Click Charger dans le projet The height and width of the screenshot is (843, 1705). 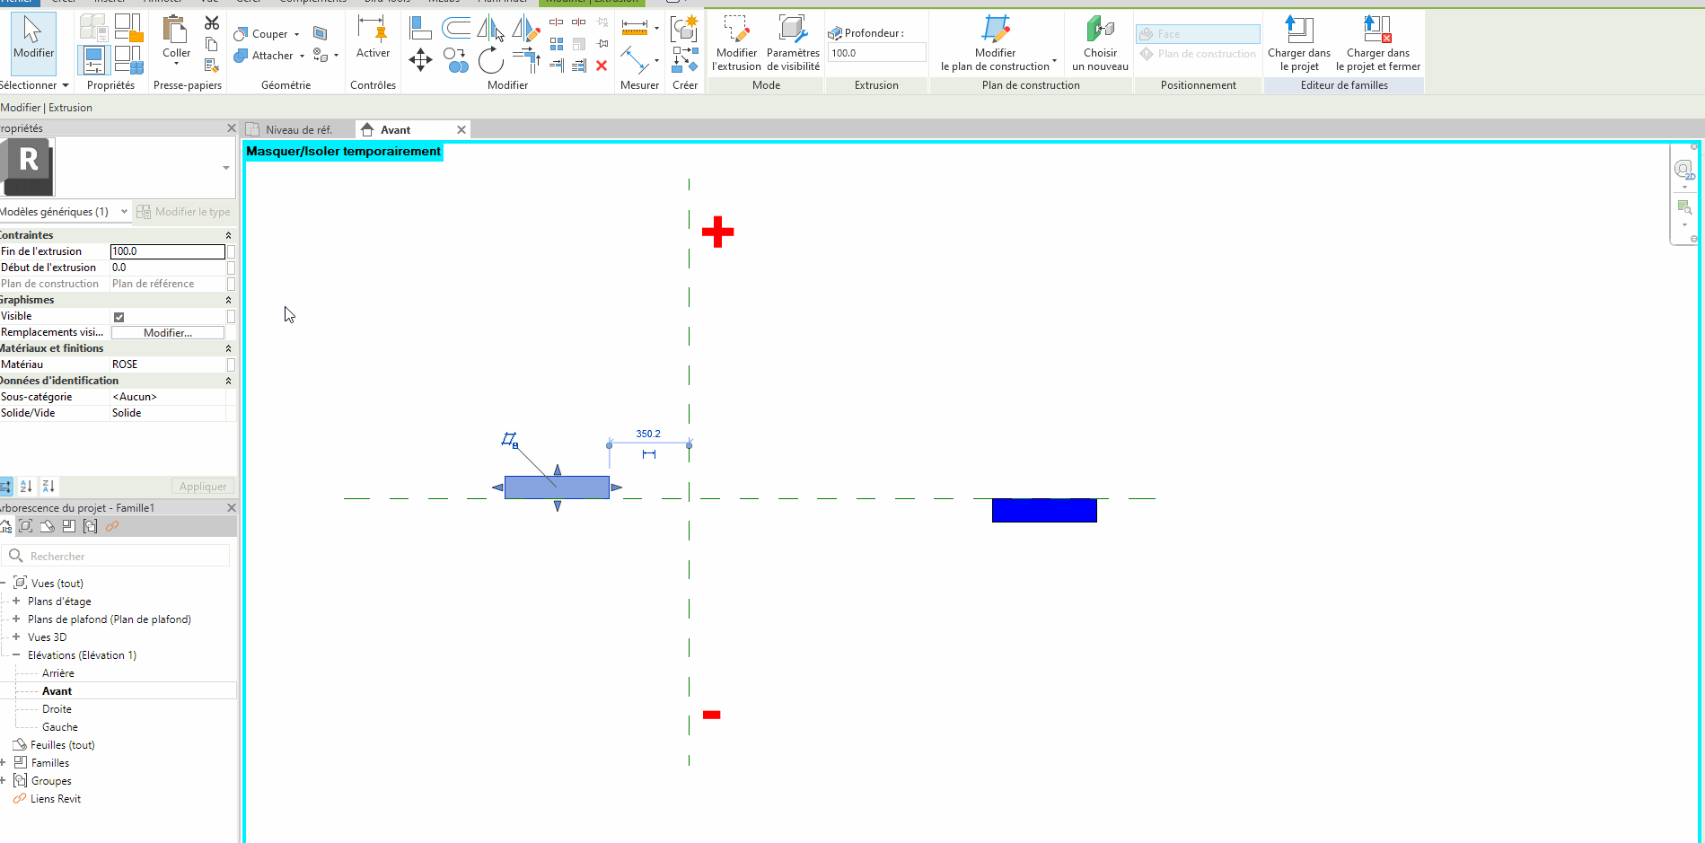pos(1298,31)
